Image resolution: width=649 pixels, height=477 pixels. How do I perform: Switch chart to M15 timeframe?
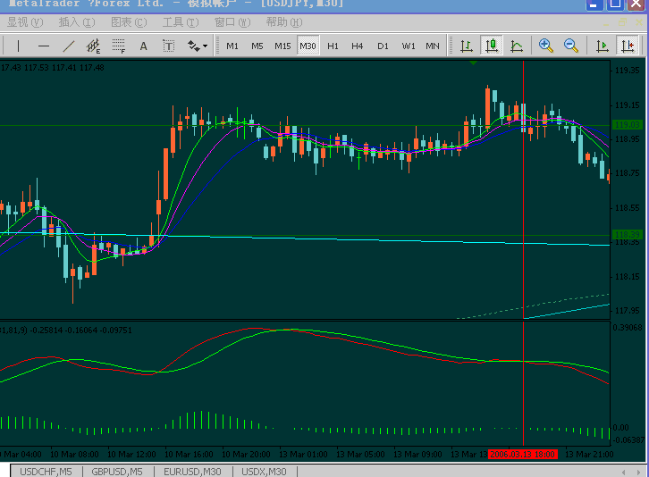[x=282, y=46]
